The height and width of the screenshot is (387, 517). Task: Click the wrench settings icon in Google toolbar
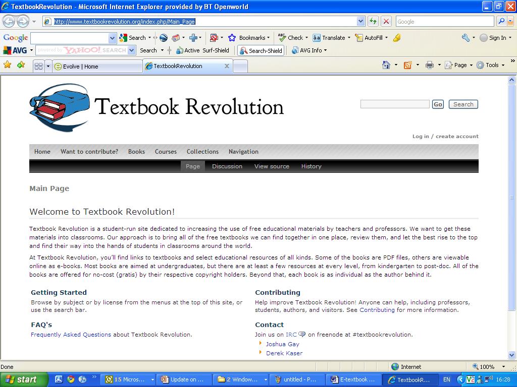[x=466, y=38]
